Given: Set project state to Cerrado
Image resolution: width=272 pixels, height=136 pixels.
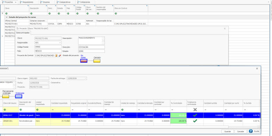Looking at the screenshot, I should click(x=97, y=61).
